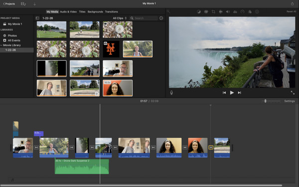Screen dimensions: 299x187
Task: Switch to the Audio & Video tab
Action: coord(68,11)
